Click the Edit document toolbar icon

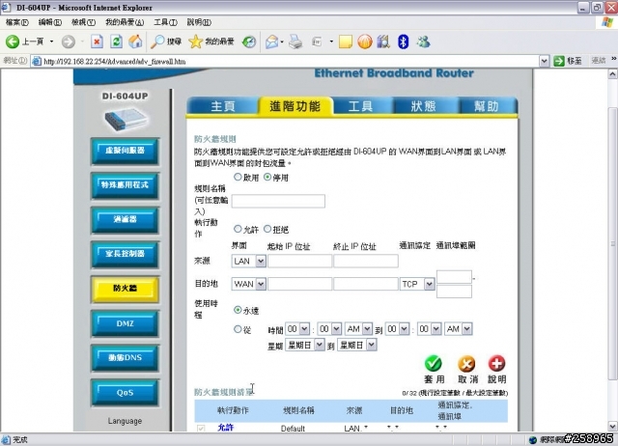317,42
